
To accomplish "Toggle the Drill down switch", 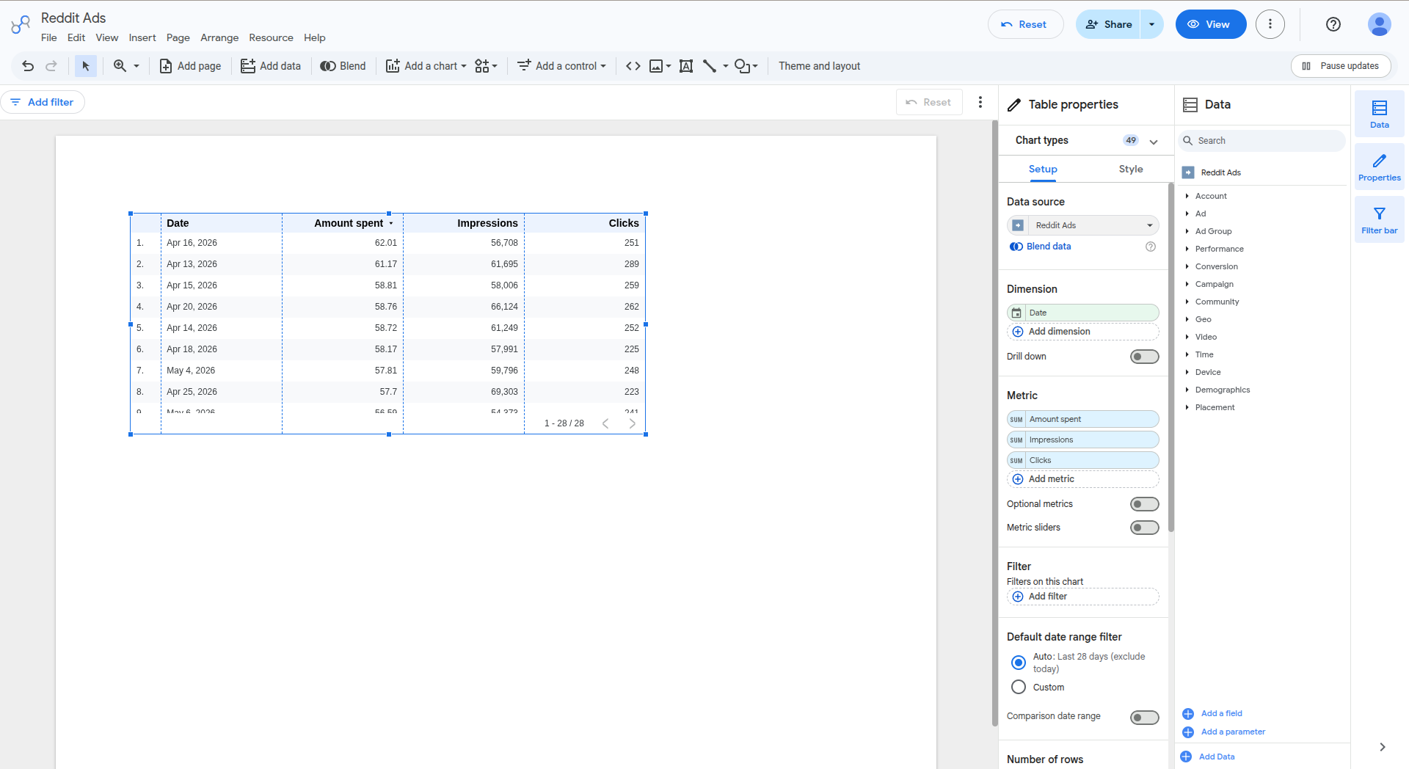I will point(1145,357).
